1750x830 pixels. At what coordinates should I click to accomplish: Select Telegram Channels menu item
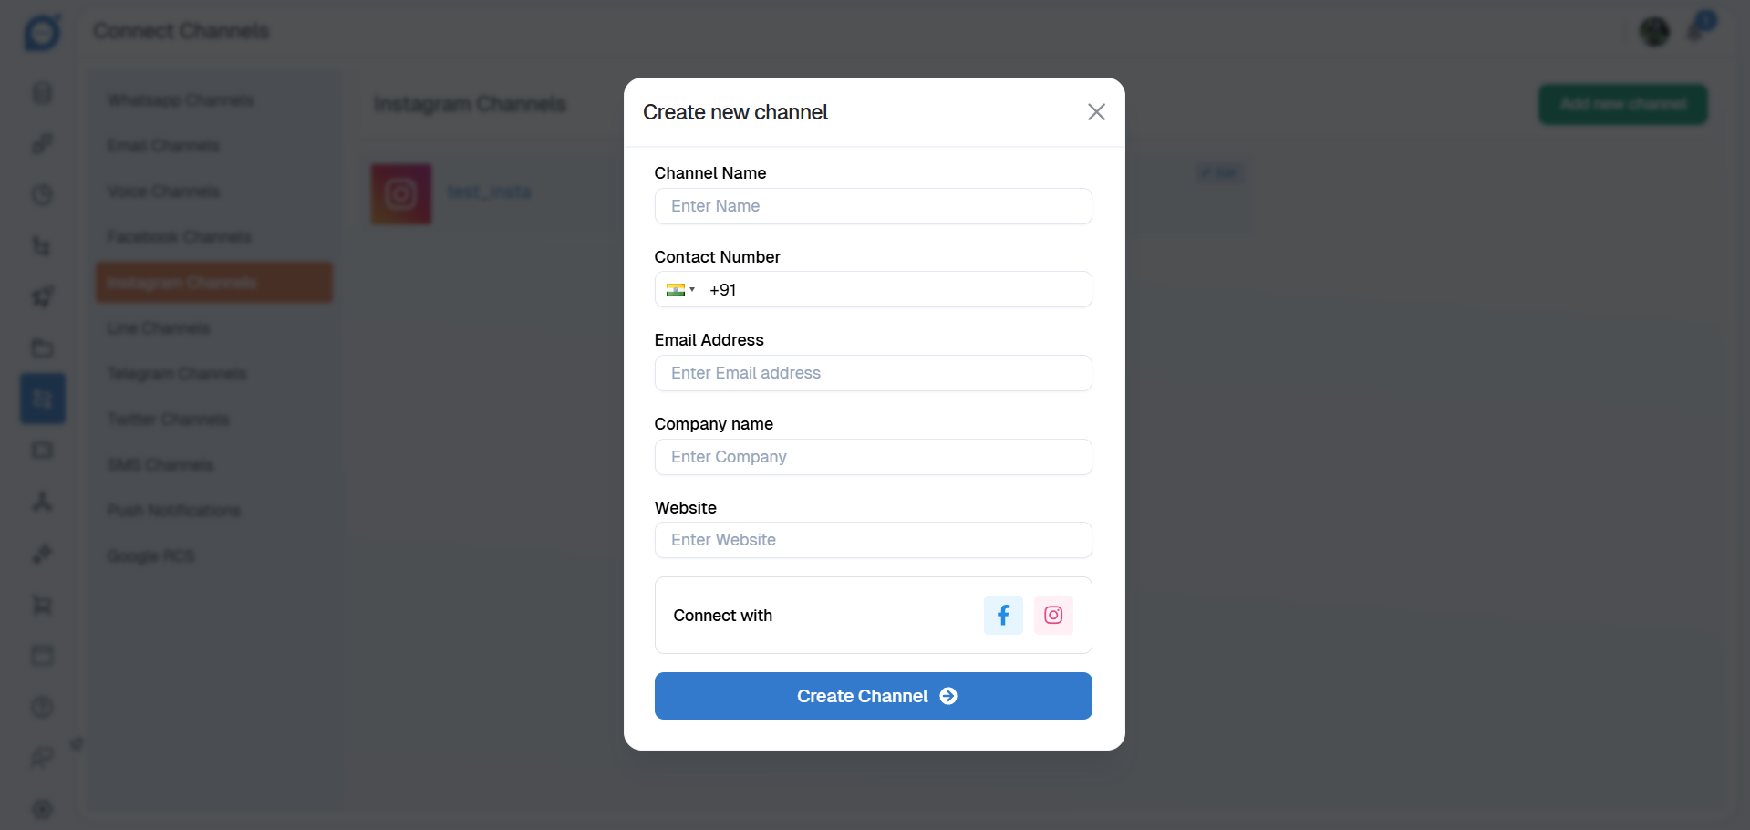point(177,373)
